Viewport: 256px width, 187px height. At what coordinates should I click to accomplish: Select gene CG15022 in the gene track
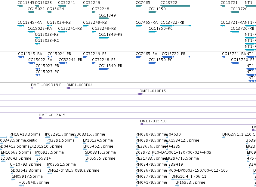tap(31, 12)
